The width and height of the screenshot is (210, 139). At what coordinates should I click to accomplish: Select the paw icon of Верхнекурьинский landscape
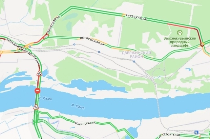point(179,33)
